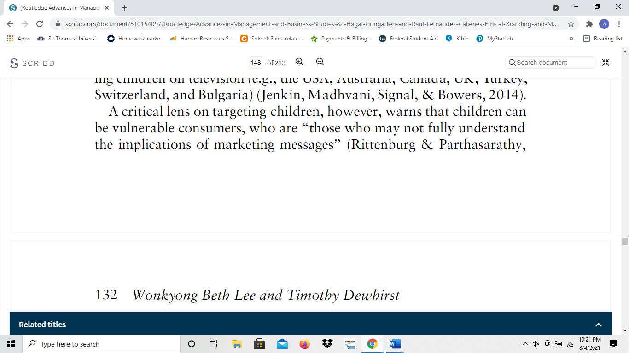Open the tab search dropdown in title bar

(x=556, y=7)
